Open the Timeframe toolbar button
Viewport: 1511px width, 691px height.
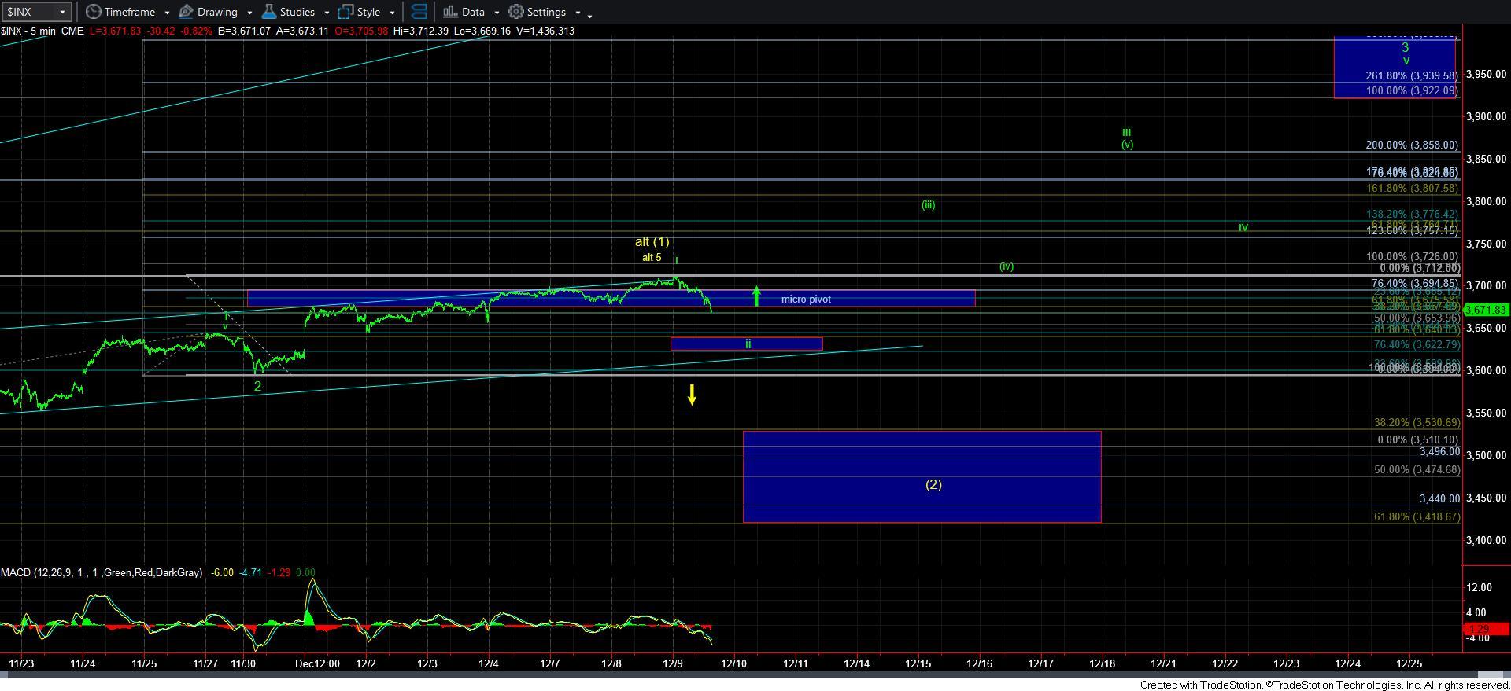pyautogui.click(x=120, y=12)
